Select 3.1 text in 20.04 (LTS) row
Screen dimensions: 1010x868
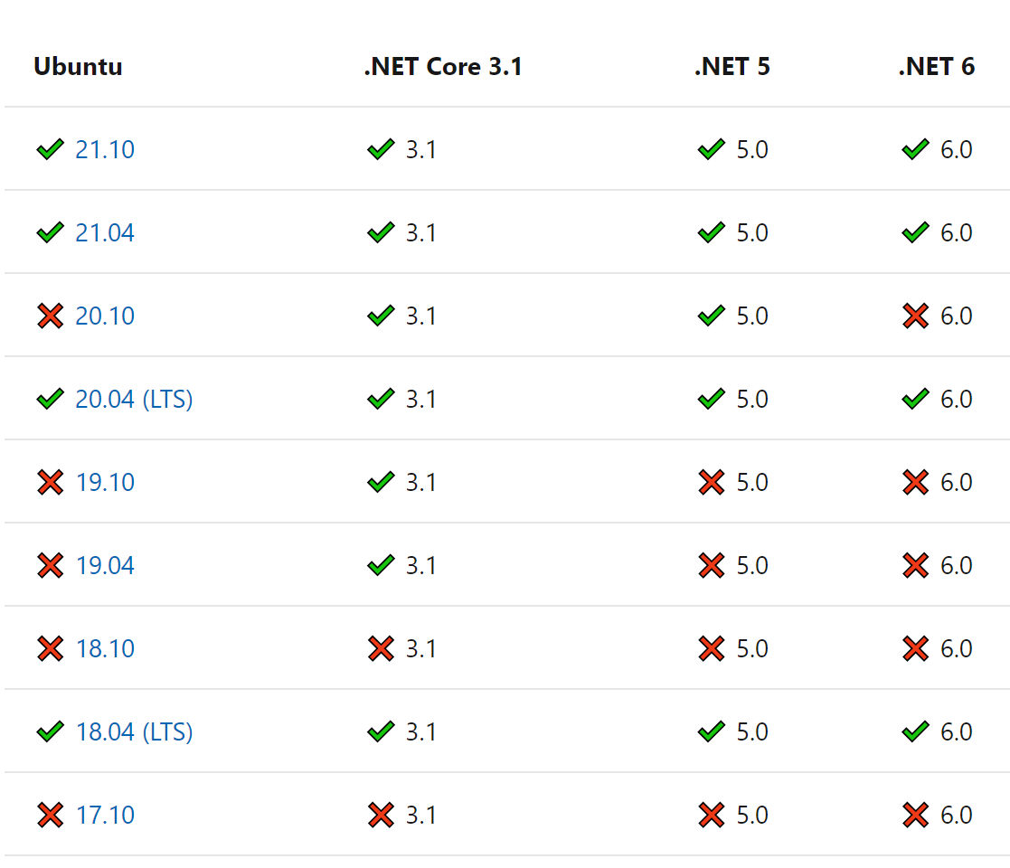tap(420, 400)
